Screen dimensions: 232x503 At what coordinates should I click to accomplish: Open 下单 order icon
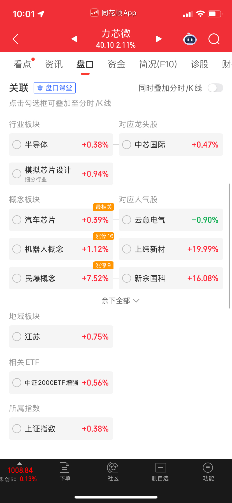pyautogui.click(x=65, y=472)
